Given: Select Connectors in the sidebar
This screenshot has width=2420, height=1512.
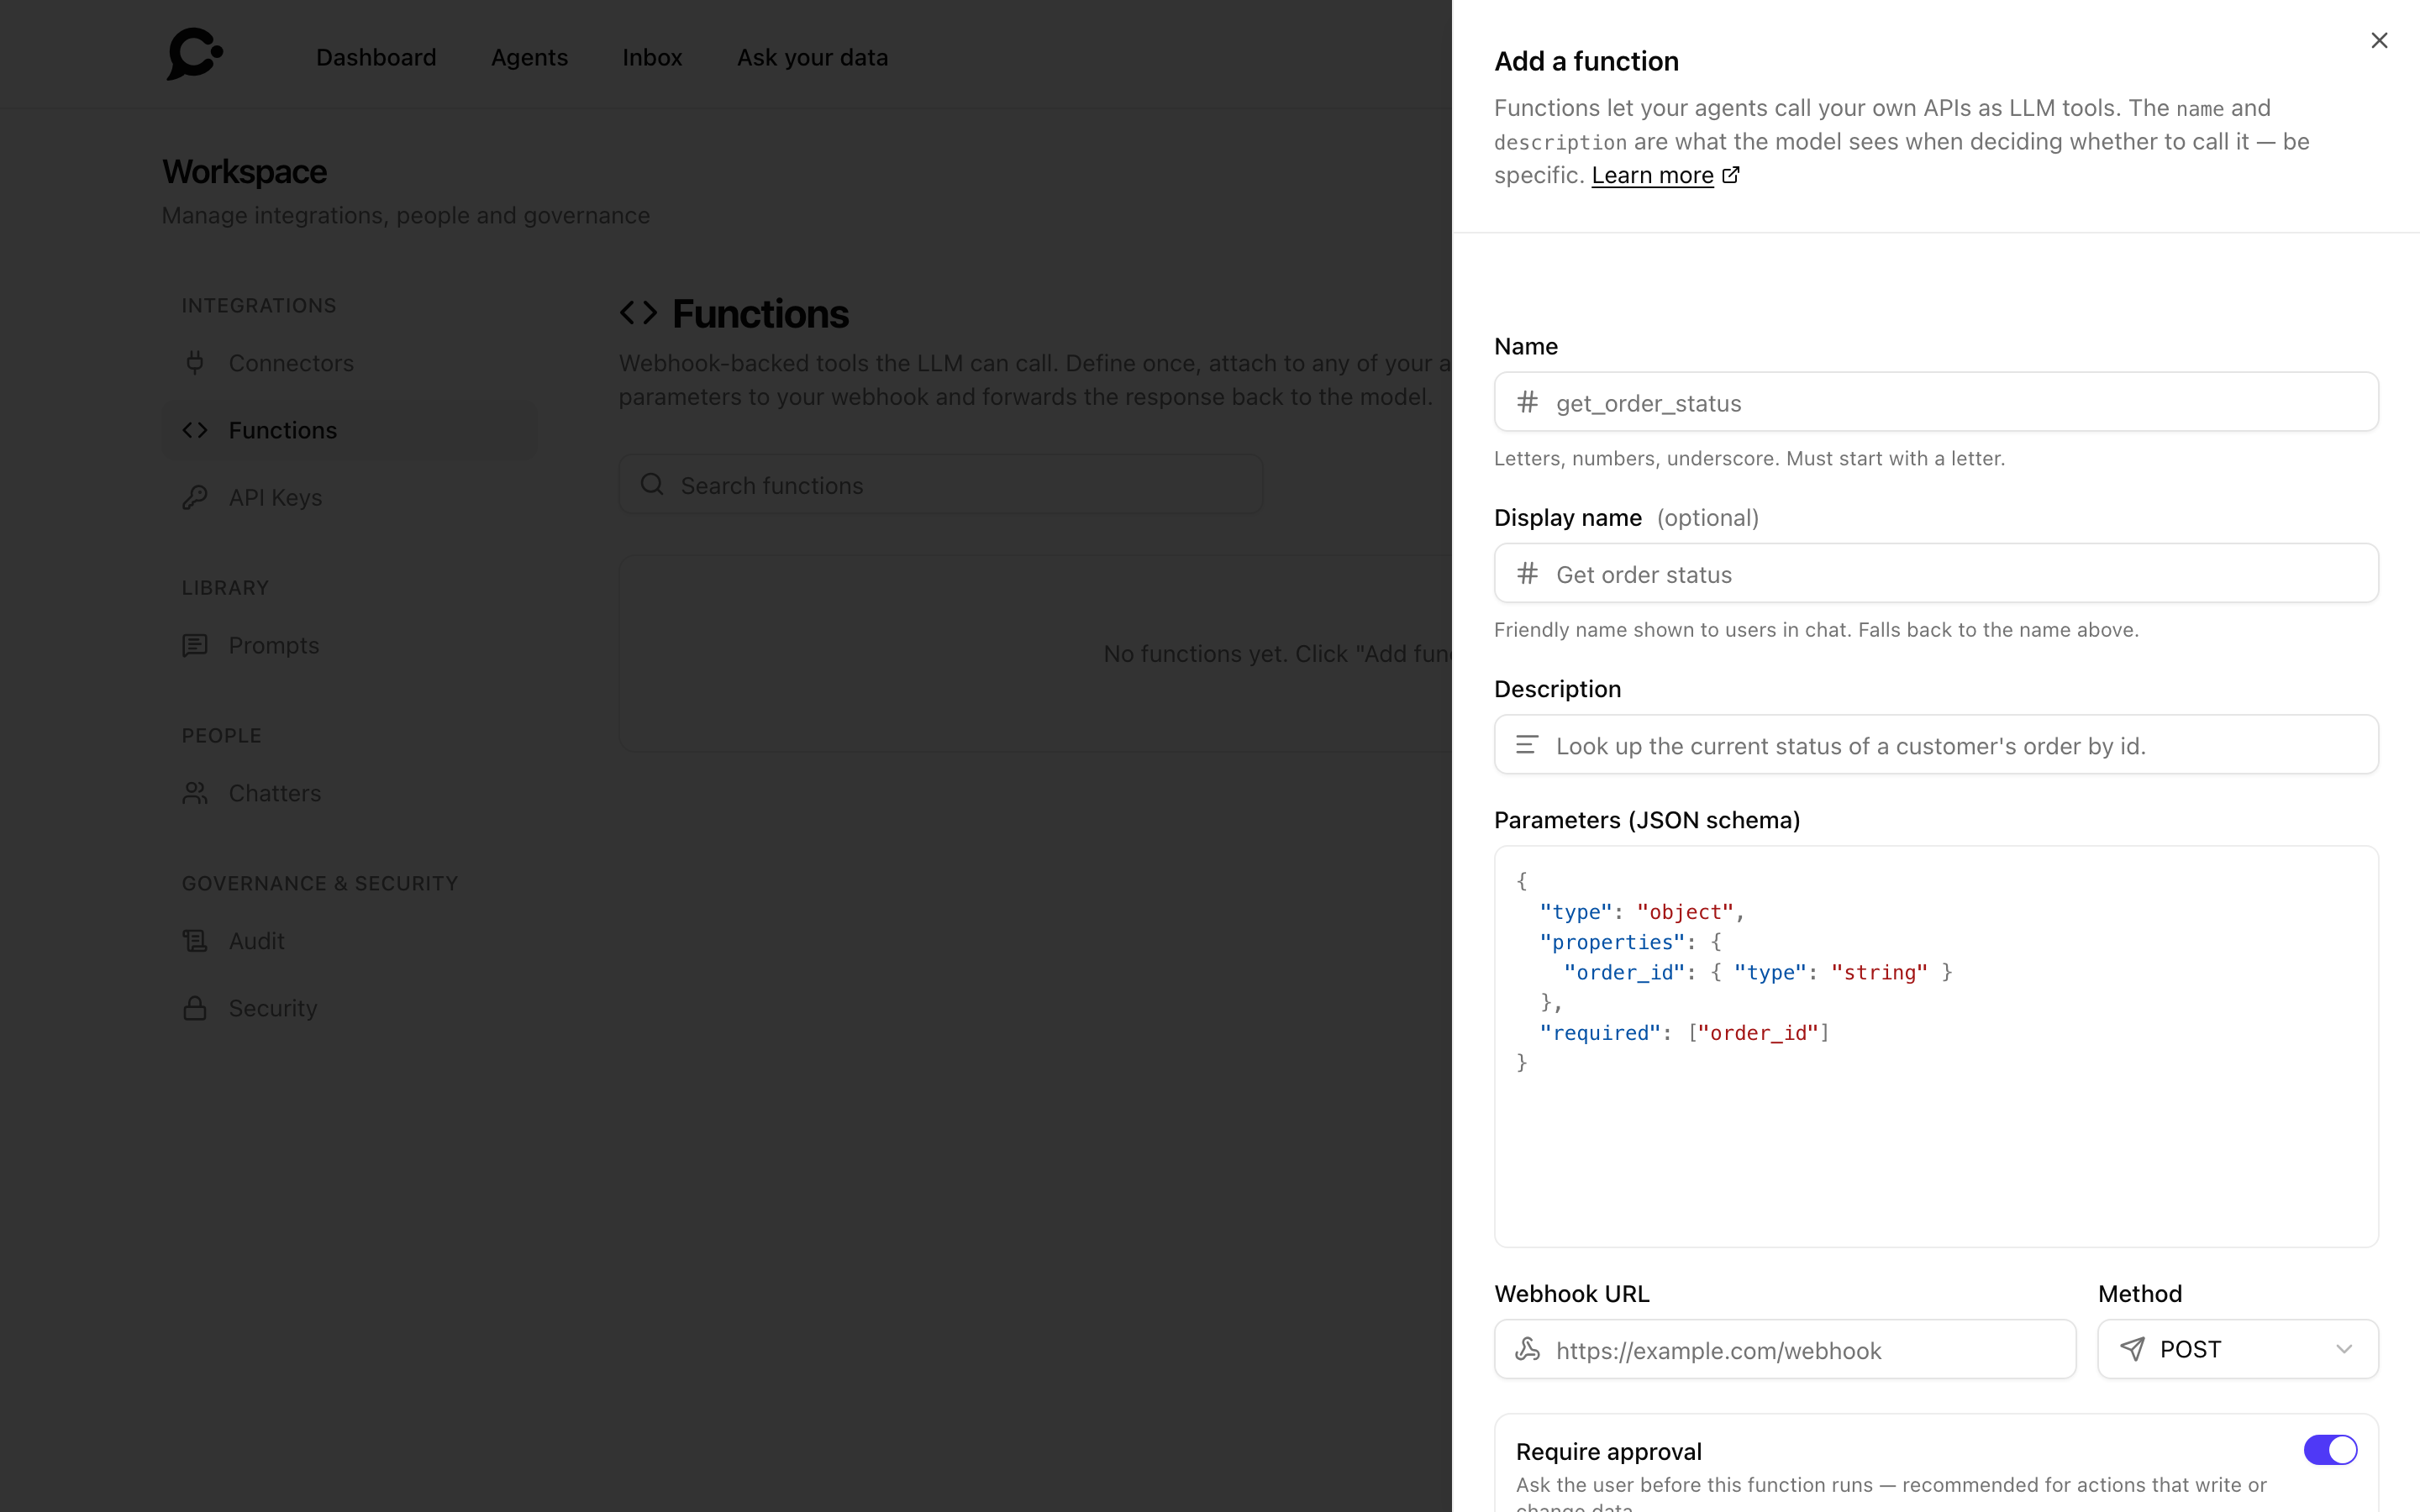Looking at the screenshot, I should [350, 363].
